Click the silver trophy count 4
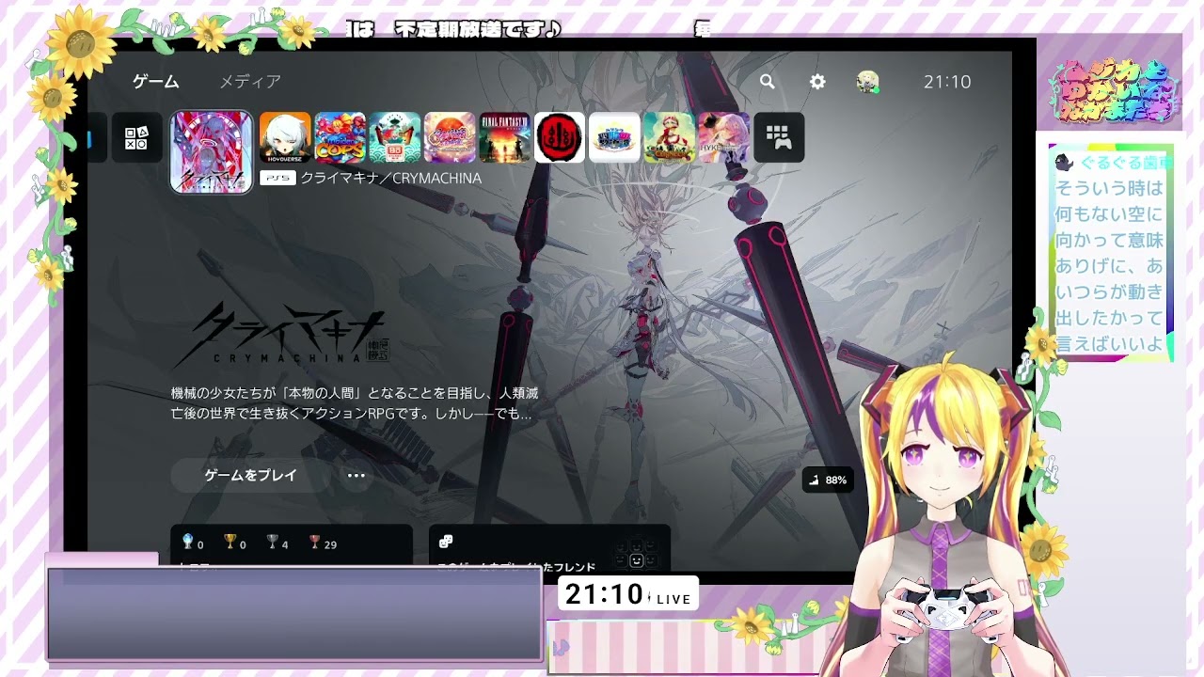This screenshot has height=677, width=1204. tap(277, 543)
